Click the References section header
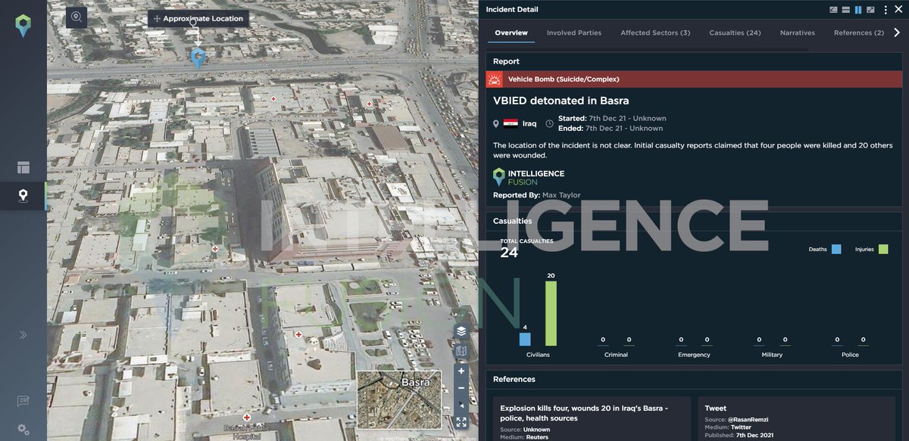Screen dimensions: 909x441 (514, 379)
